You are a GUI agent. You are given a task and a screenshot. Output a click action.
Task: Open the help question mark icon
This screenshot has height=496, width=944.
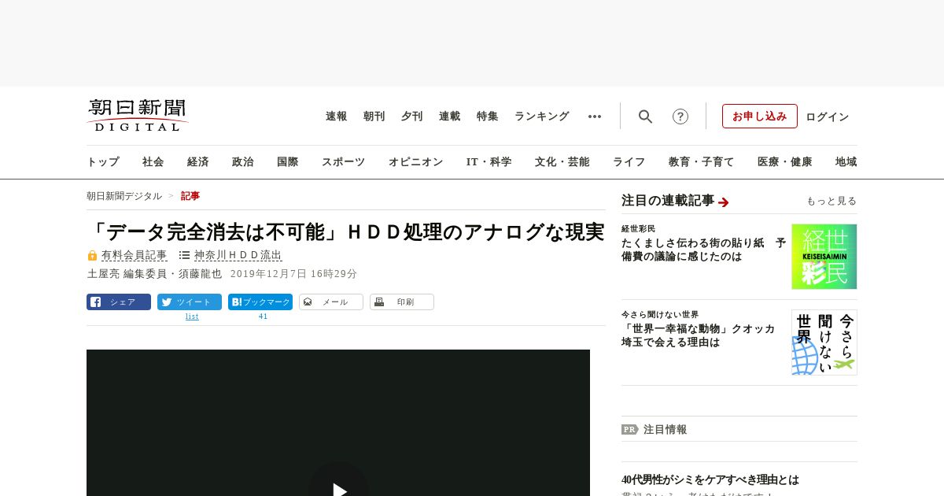click(680, 117)
